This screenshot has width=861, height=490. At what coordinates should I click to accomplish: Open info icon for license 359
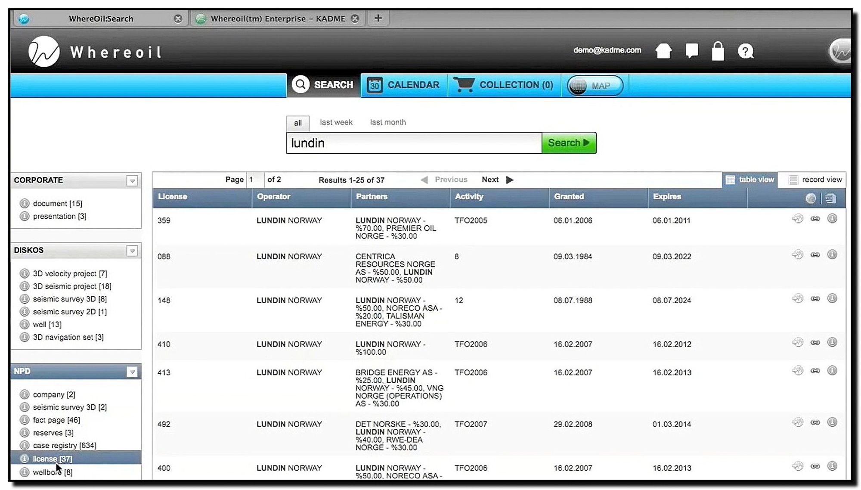pyautogui.click(x=833, y=219)
